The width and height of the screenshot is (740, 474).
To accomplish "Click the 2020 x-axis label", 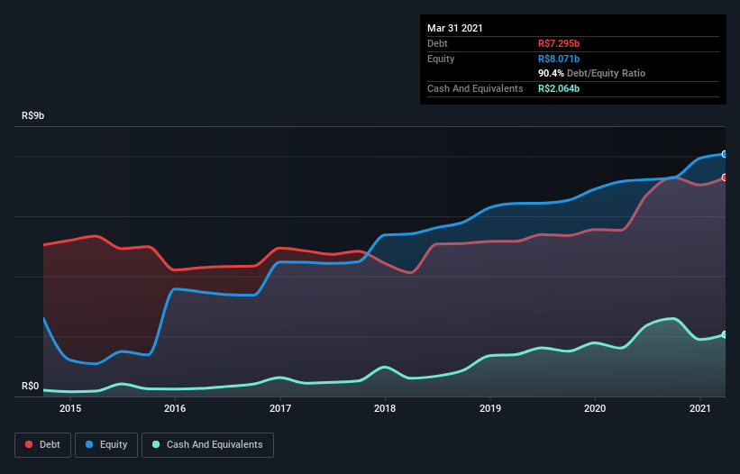I will coord(595,408).
